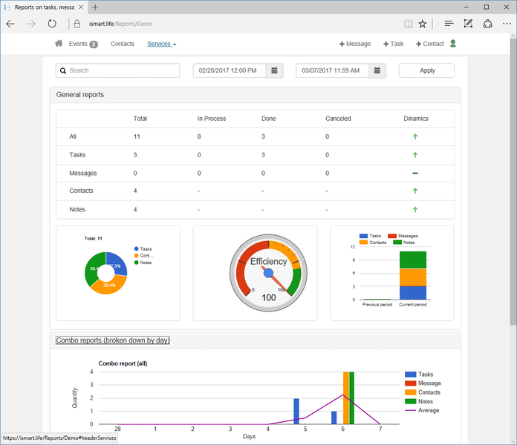The width and height of the screenshot is (517, 445).
Task: Collapse the General reports panel
Action: pyautogui.click(x=80, y=95)
